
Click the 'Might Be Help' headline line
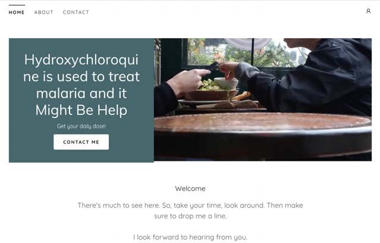[81, 110]
